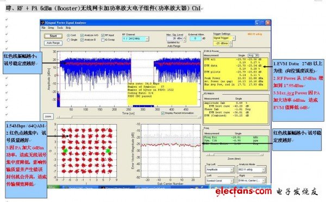Open the Left Symbol Const dropdown
The width and height of the screenshot is (326, 202).
tap(220, 181)
